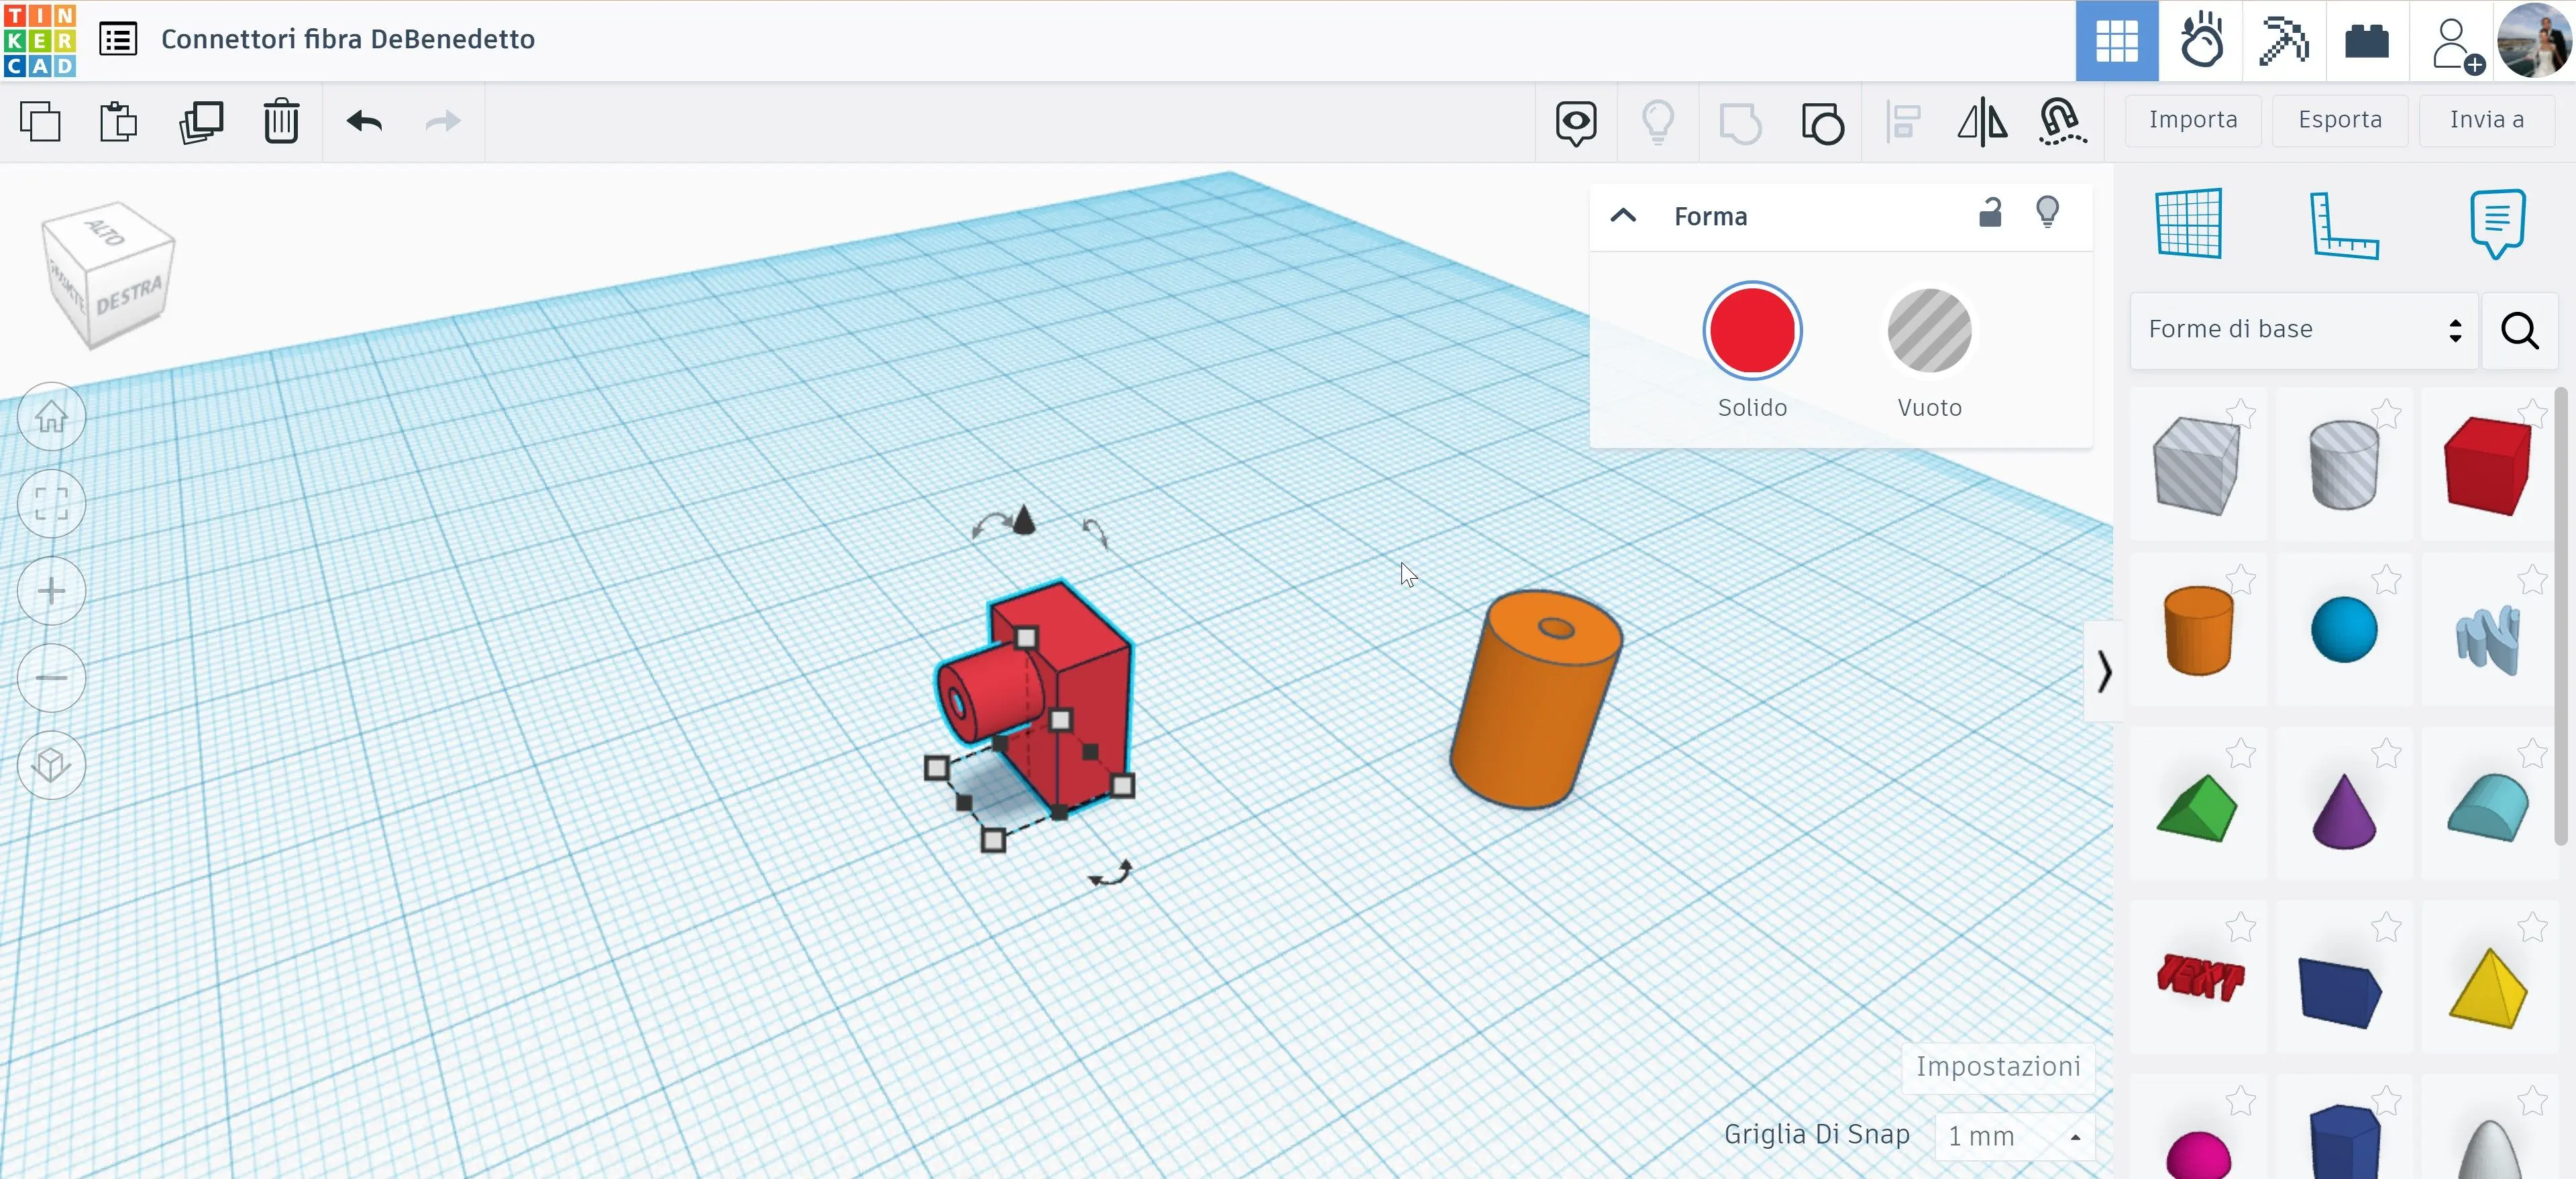Toggle orthographic perspective view cube icon

tap(51, 766)
